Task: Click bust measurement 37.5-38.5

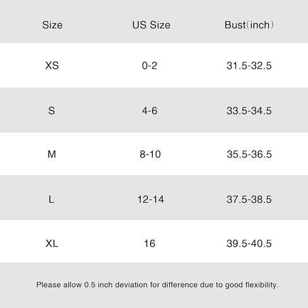Action: pos(249,199)
